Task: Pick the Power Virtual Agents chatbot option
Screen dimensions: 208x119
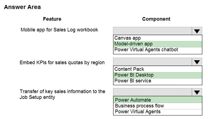Action: [x=158, y=50]
